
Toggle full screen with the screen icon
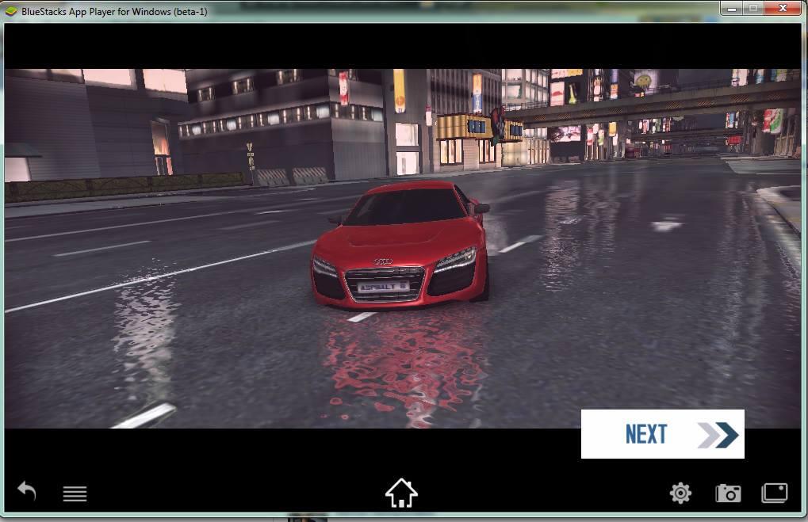(x=775, y=493)
